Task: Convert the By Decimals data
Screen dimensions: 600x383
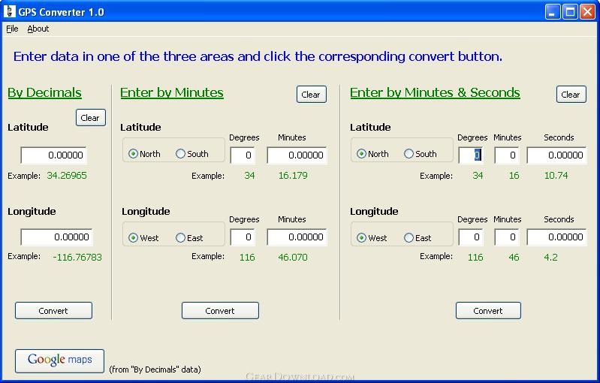Action: pyautogui.click(x=53, y=311)
